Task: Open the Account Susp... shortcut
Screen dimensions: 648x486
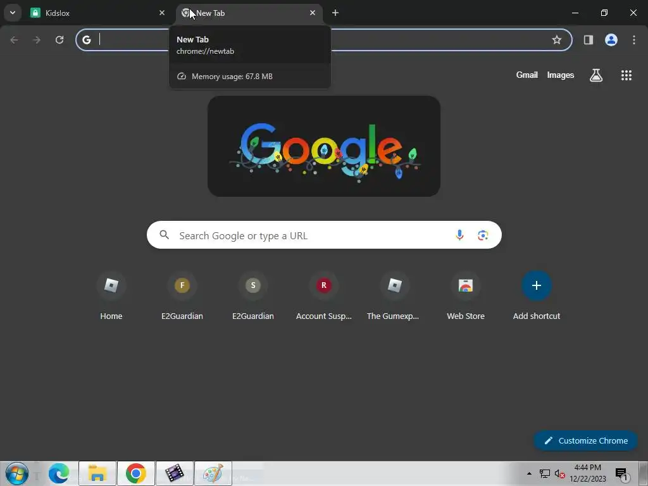Action: 323,296
